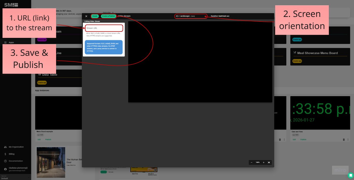Click the utensils icon on Meal Showcase Menu Board
Screen dimensions: 354x180
295,53
